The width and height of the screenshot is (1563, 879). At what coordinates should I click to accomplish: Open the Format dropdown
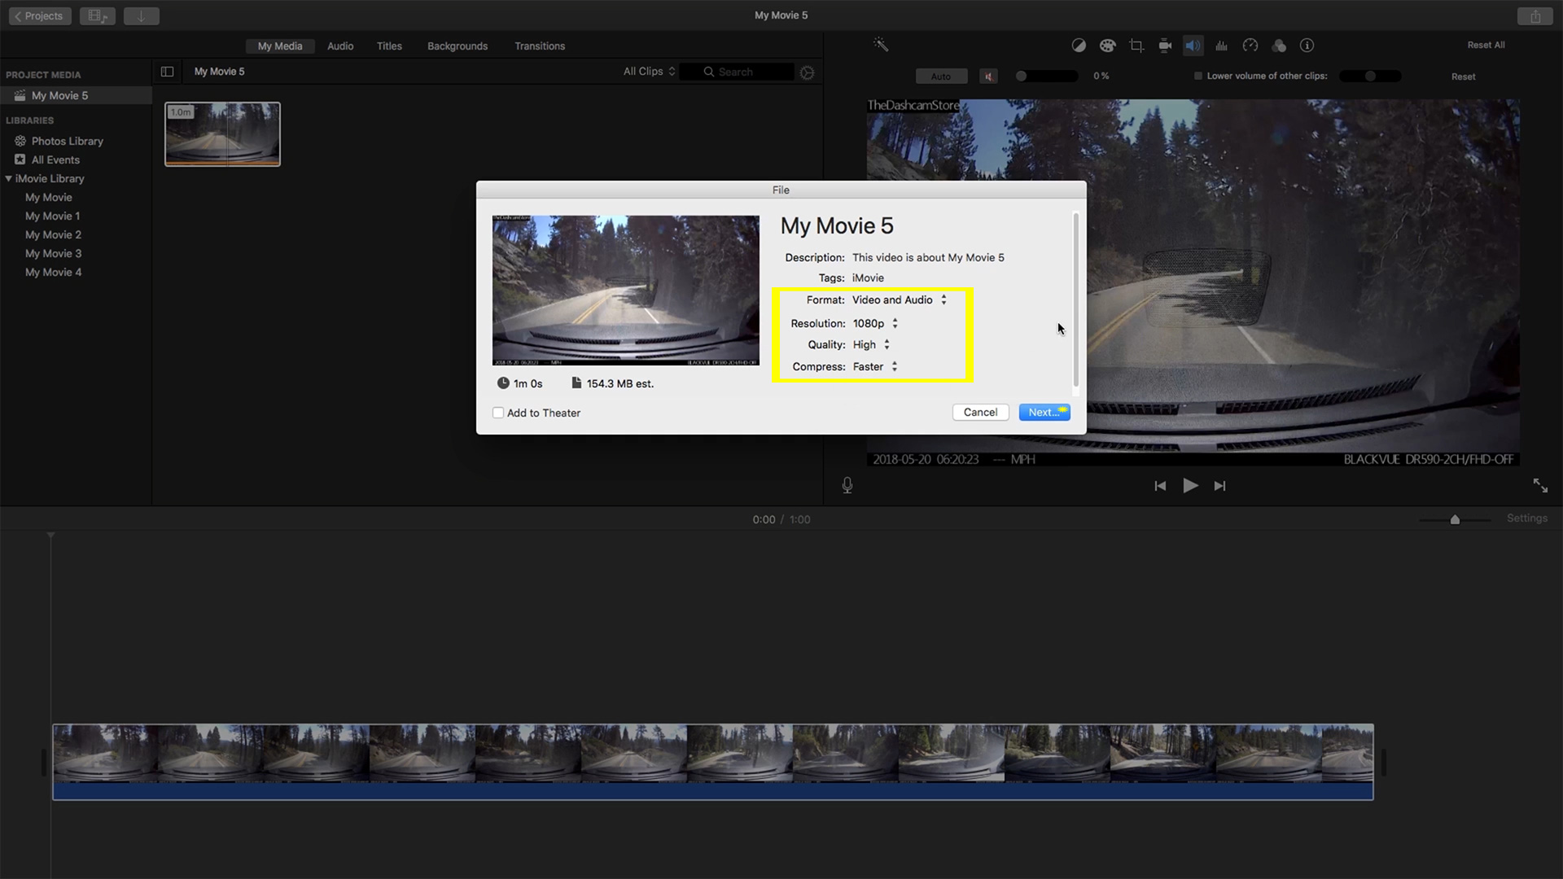point(899,300)
